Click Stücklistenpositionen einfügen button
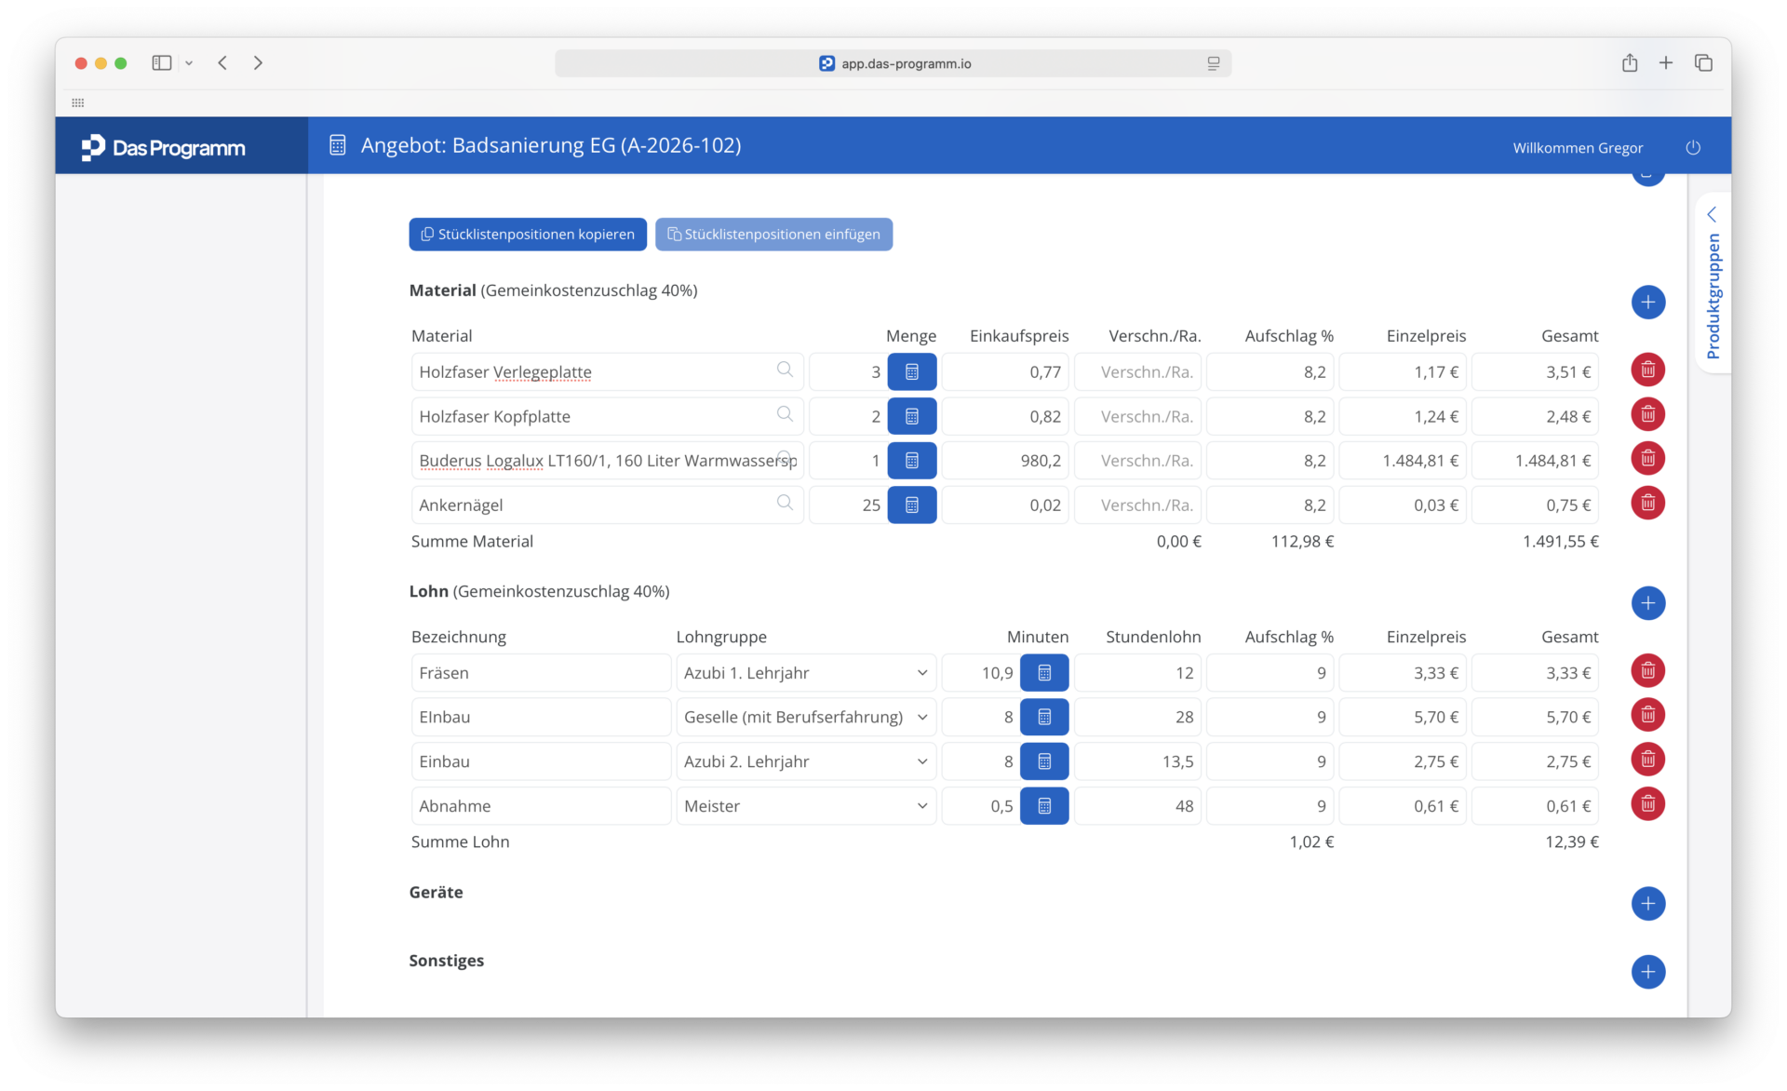 [x=773, y=235]
